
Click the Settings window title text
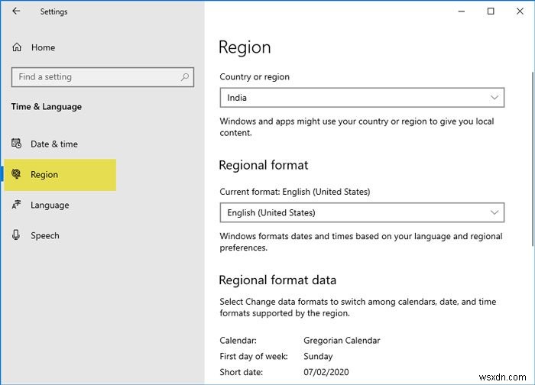(x=54, y=11)
